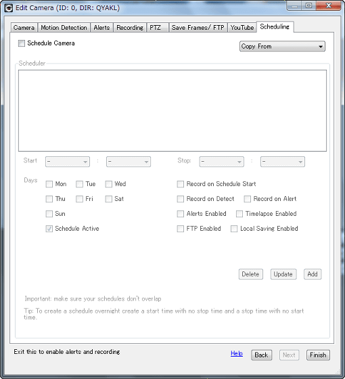The width and height of the screenshot is (345, 379).
Task: Click the Finish button
Action: click(x=318, y=355)
